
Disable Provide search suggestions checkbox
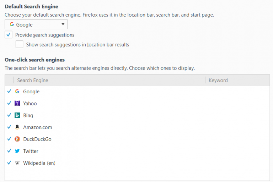9,35
